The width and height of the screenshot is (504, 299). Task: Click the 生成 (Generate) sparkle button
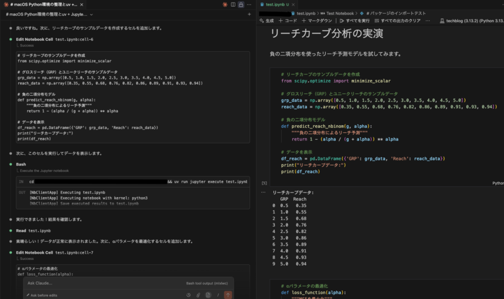pos(266,21)
